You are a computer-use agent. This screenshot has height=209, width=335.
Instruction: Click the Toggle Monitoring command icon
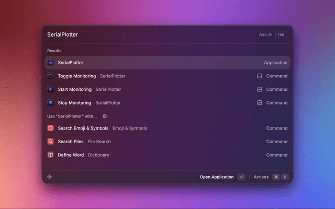(x=51, y=76)
